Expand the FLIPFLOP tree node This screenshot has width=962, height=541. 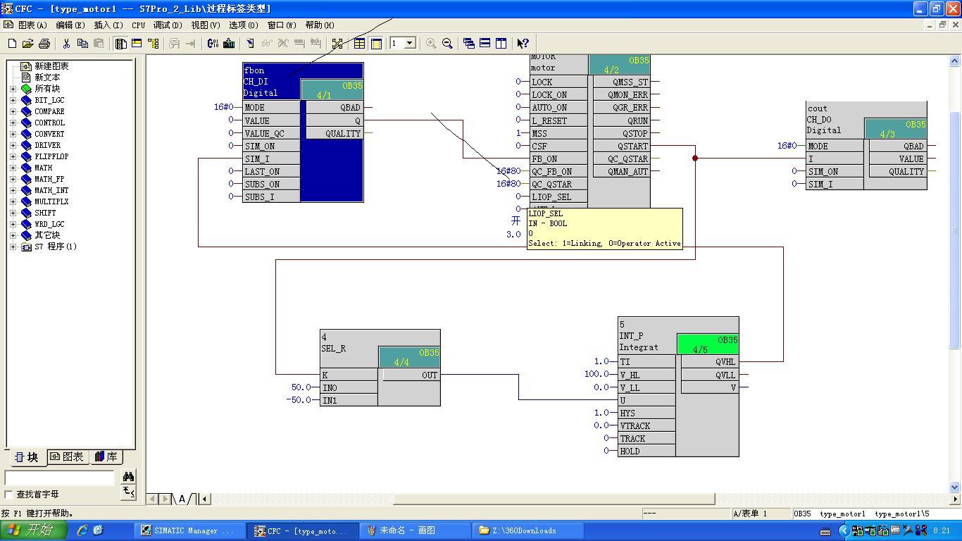[x=13, y=156]
